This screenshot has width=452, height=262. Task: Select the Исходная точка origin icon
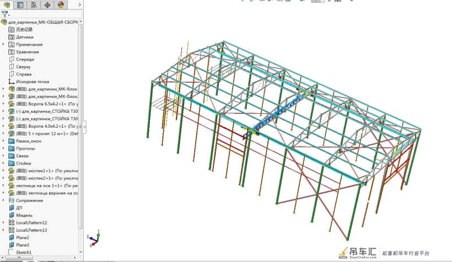coord(12,81)
